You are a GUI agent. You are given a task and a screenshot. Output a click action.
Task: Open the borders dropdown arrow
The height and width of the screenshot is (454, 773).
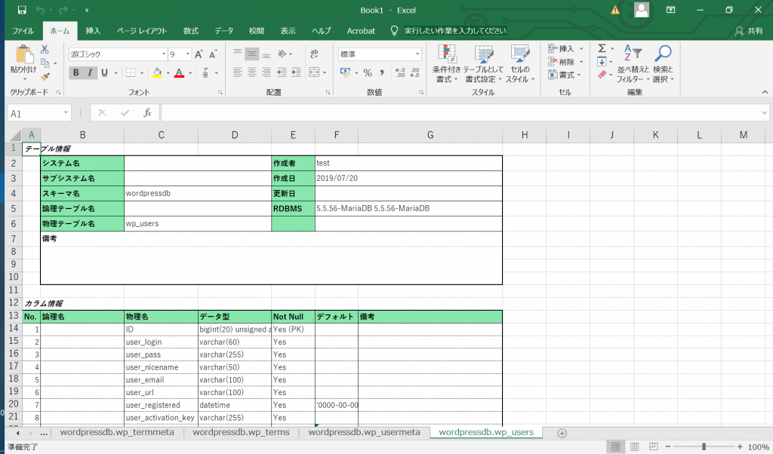pos(142,73)
